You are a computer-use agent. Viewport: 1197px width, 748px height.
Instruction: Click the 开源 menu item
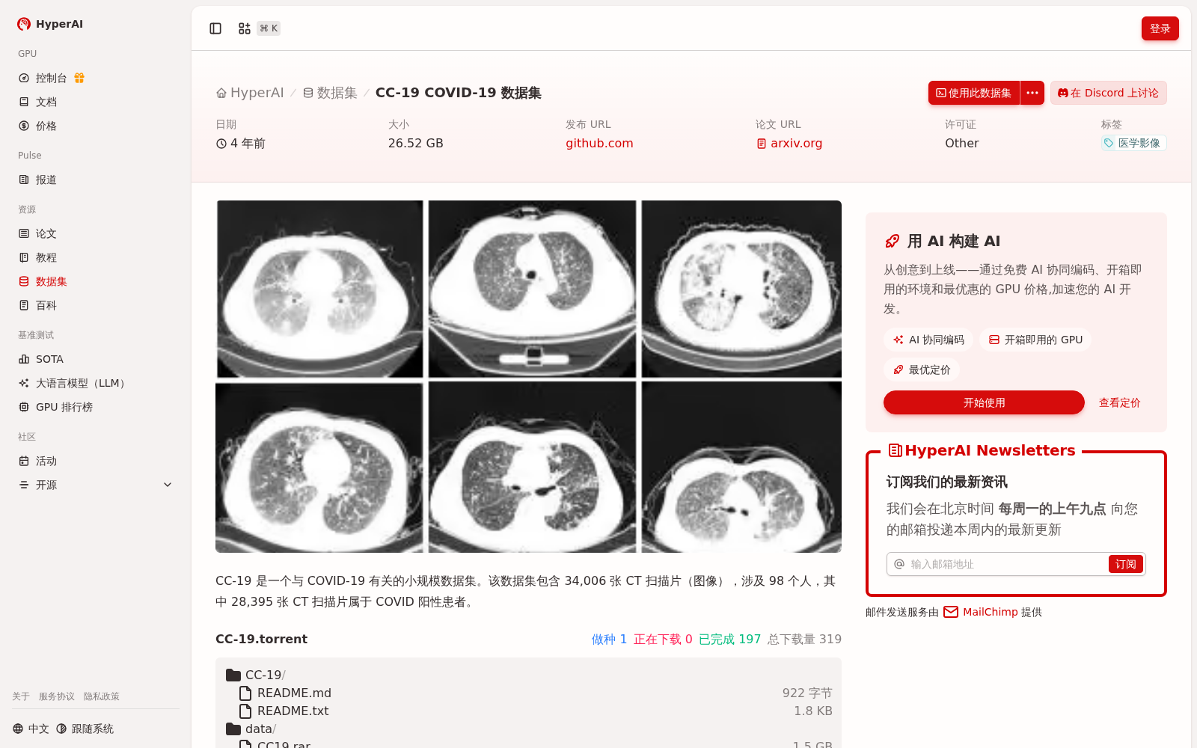tap(46, 485)
